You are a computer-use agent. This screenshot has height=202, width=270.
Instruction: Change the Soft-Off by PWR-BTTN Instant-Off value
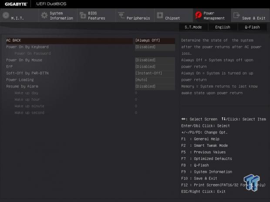[x=155, y=73]
